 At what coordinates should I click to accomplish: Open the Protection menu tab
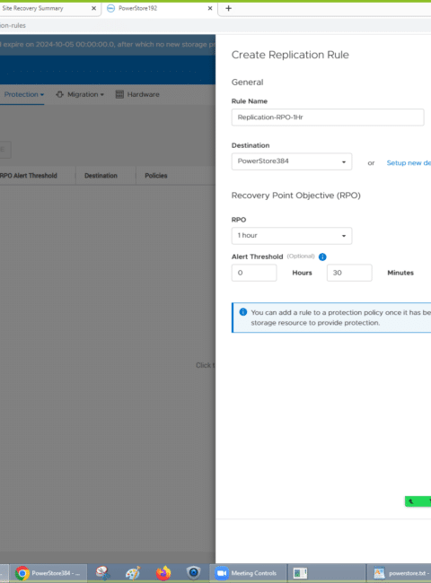point(22,94)
